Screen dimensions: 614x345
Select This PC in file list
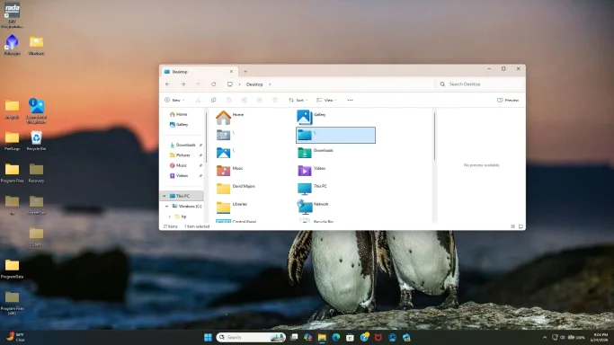(312, 189)
